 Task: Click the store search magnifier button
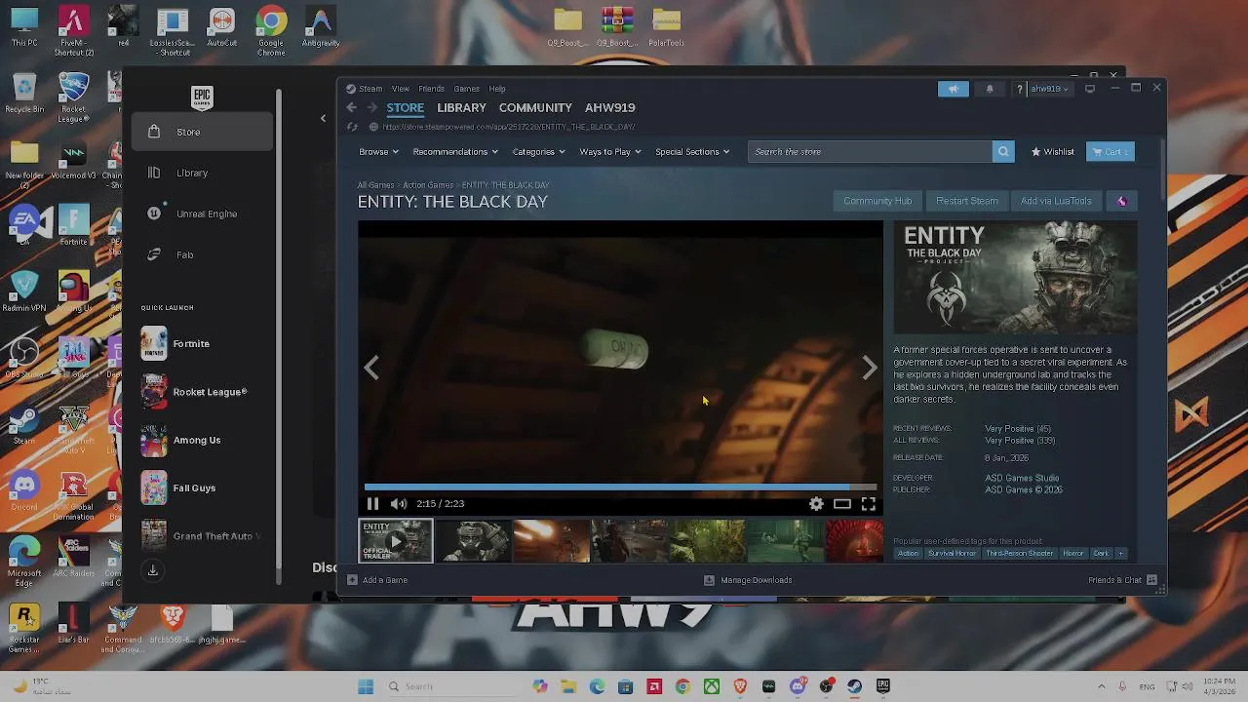pyautogui.click(x=1003, y=152)
